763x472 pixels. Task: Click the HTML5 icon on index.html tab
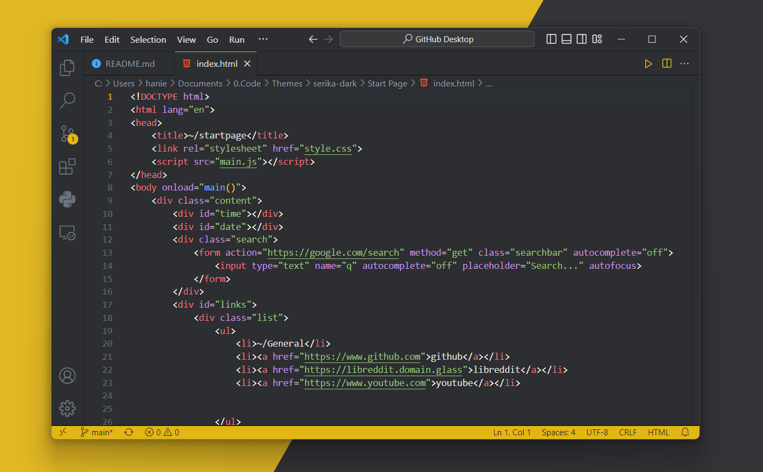187,64
